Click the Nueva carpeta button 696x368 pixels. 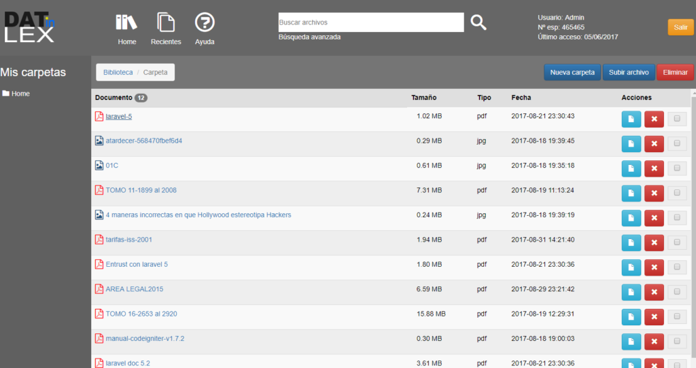572,72
